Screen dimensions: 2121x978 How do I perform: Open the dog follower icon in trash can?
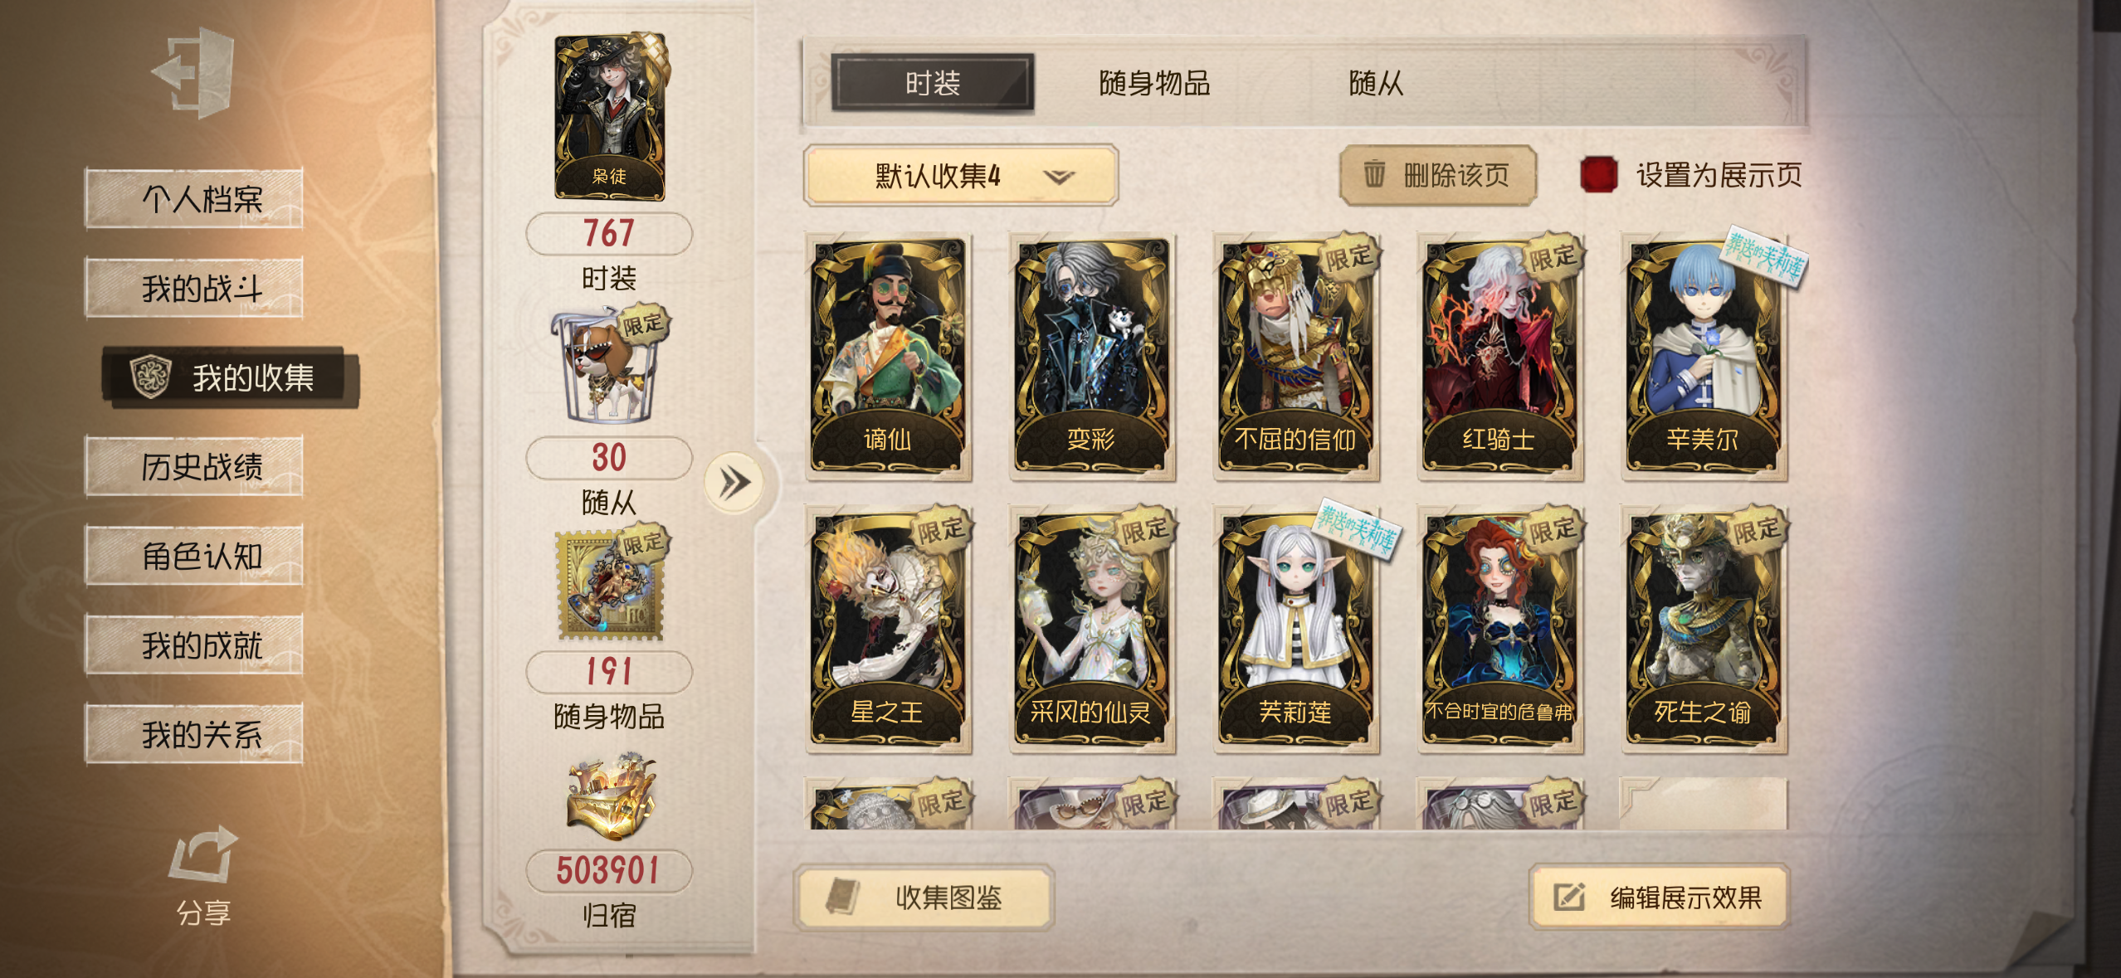point(609,367)
